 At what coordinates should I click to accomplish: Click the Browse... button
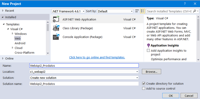pyautogui.click(x=151, y=72)
